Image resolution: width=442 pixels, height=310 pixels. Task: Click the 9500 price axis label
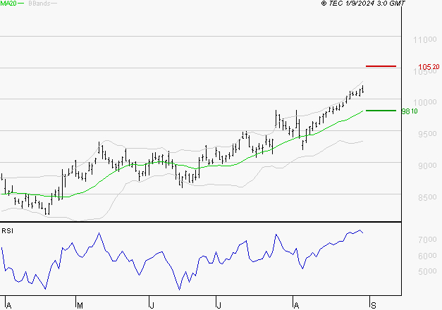pyautogui.click(x=427, y=134)
